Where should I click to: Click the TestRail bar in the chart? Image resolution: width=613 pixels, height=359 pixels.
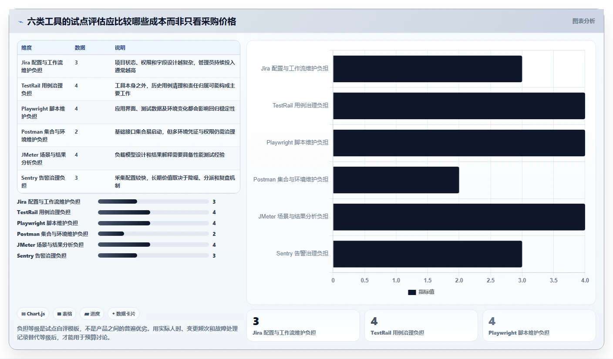459,106
